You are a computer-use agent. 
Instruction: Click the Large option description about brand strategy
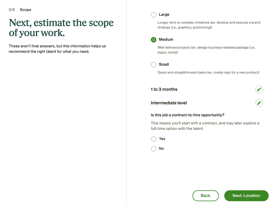[209, 25]
